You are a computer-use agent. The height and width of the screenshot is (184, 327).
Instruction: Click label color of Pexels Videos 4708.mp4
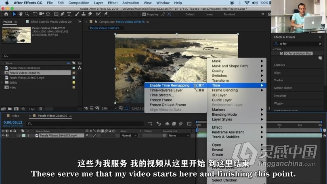pos(73,68)
